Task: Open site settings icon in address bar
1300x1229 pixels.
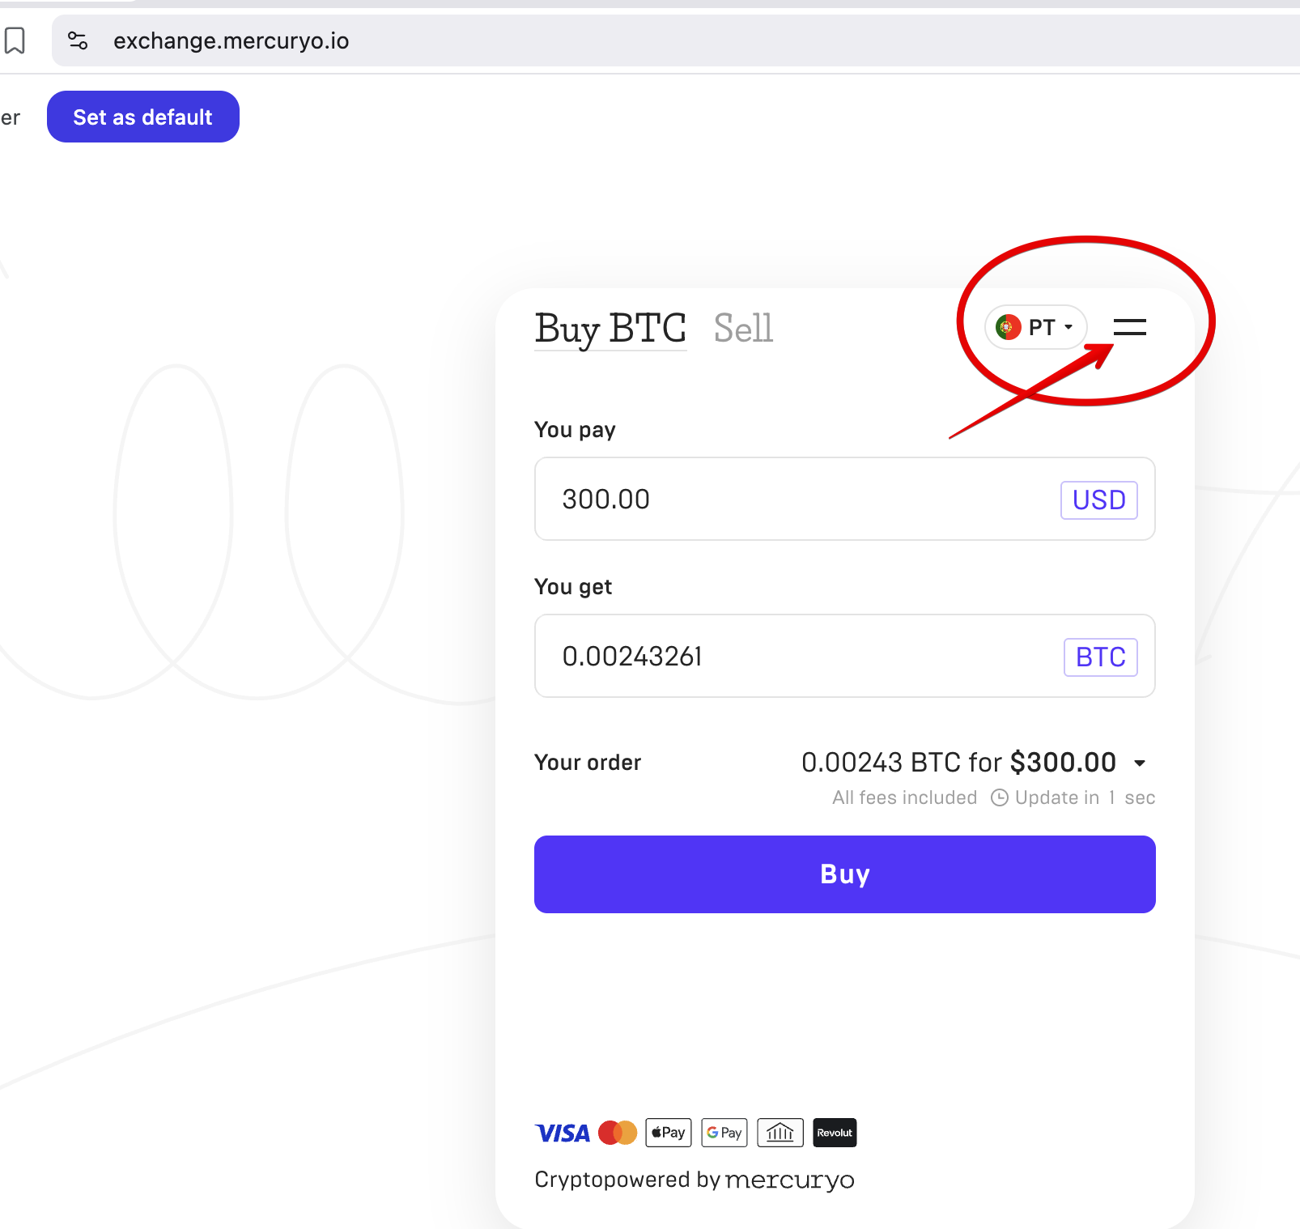Action: [78, 40]
